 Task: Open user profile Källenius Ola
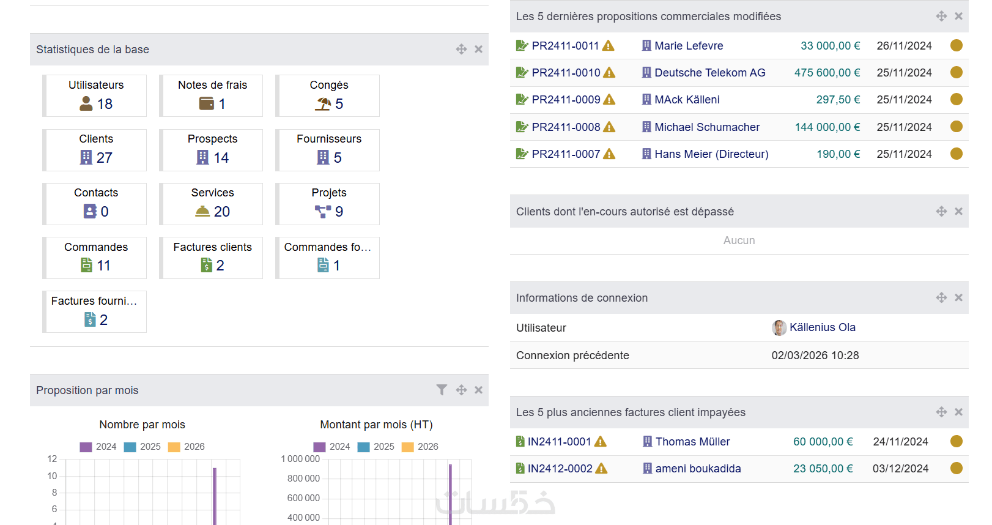(822, 327)
